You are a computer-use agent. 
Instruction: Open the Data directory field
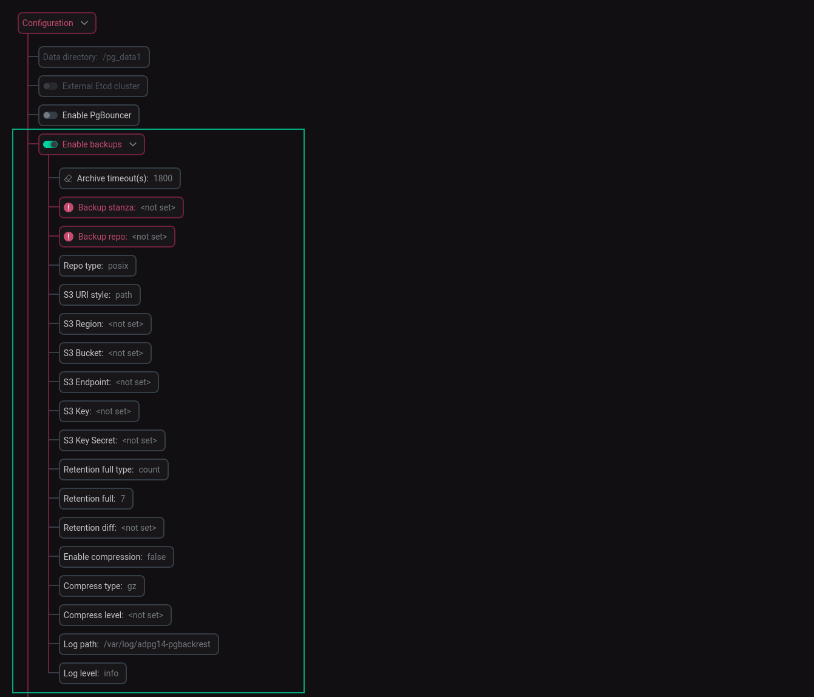pyautogui.click(x=94, y=57)
